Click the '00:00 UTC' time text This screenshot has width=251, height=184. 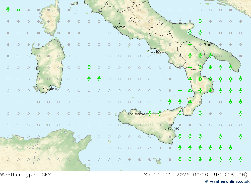207,175
